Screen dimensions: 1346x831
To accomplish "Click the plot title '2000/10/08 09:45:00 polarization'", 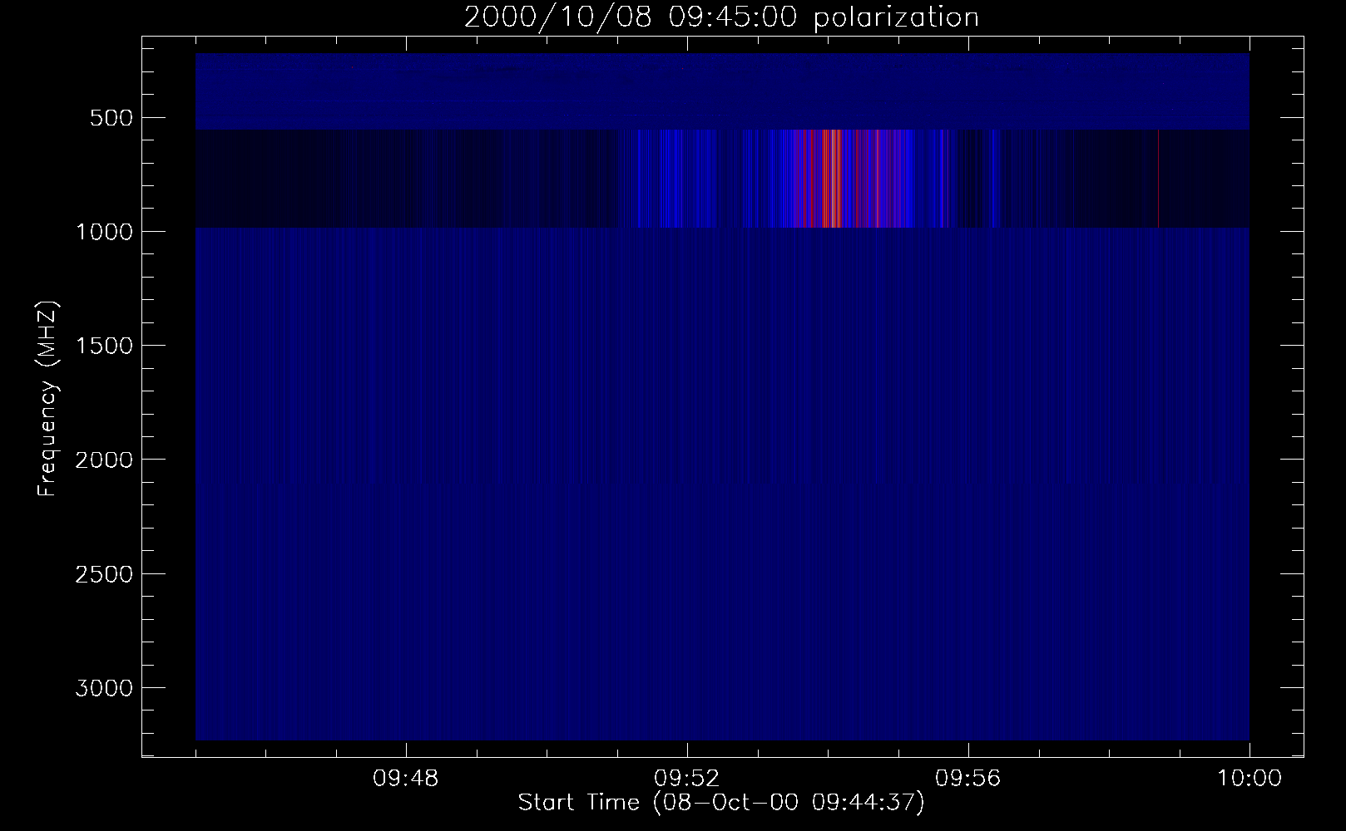I will [721, 17].
